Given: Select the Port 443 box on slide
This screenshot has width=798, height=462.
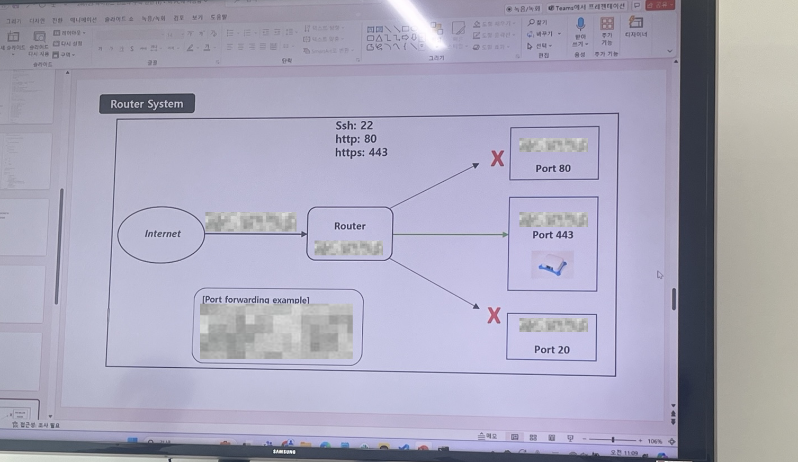Looking at the screenshot, I should click(x=552, y=244).
